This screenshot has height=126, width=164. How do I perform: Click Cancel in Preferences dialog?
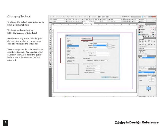pyautogui.click(x=114, y=77)
